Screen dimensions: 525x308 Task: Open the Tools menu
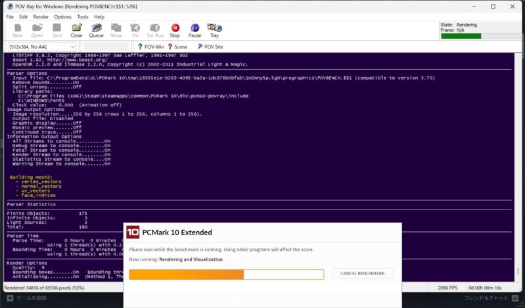(83, 16)
